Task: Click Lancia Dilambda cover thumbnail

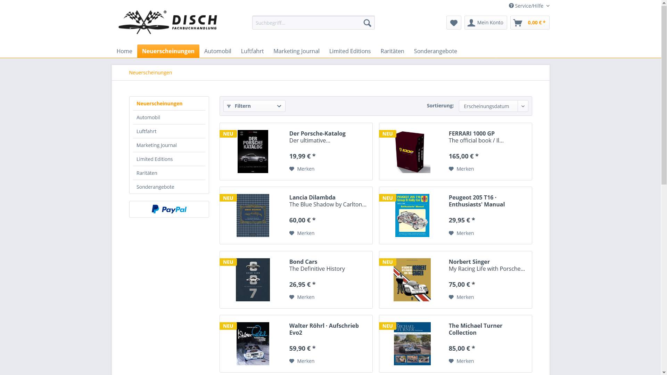Action: (x=253, y=215)
